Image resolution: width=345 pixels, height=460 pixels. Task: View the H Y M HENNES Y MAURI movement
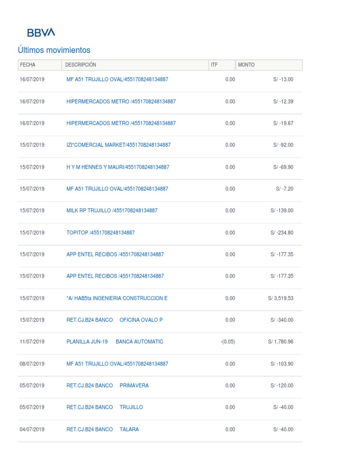118,167
